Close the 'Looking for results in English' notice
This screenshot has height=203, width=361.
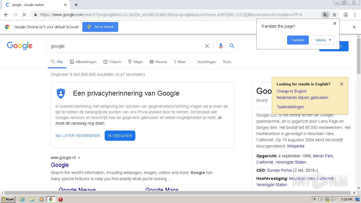pyautogui.click(x=342, y=84)
